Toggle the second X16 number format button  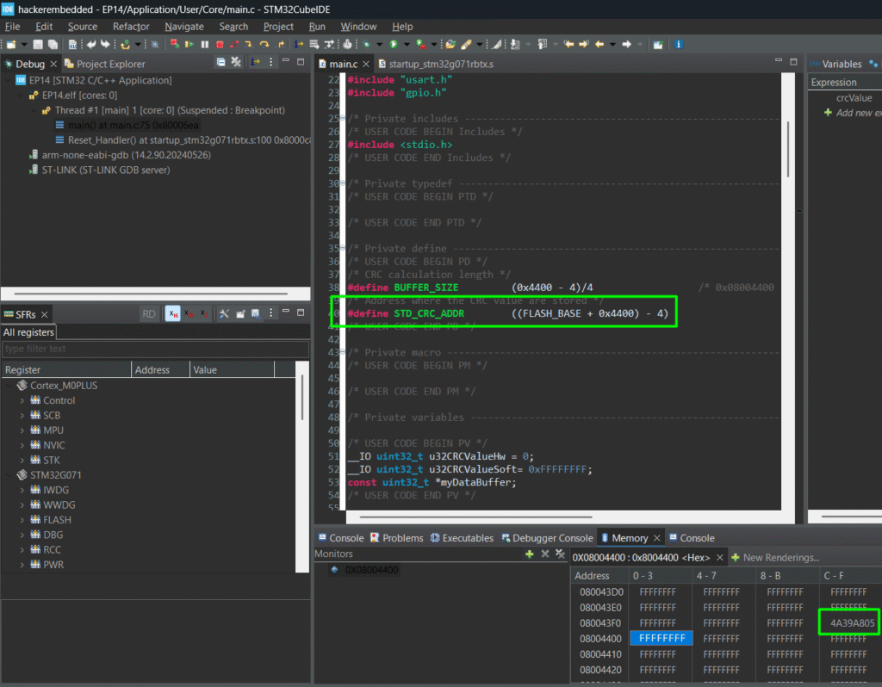[x=189, y=314]
